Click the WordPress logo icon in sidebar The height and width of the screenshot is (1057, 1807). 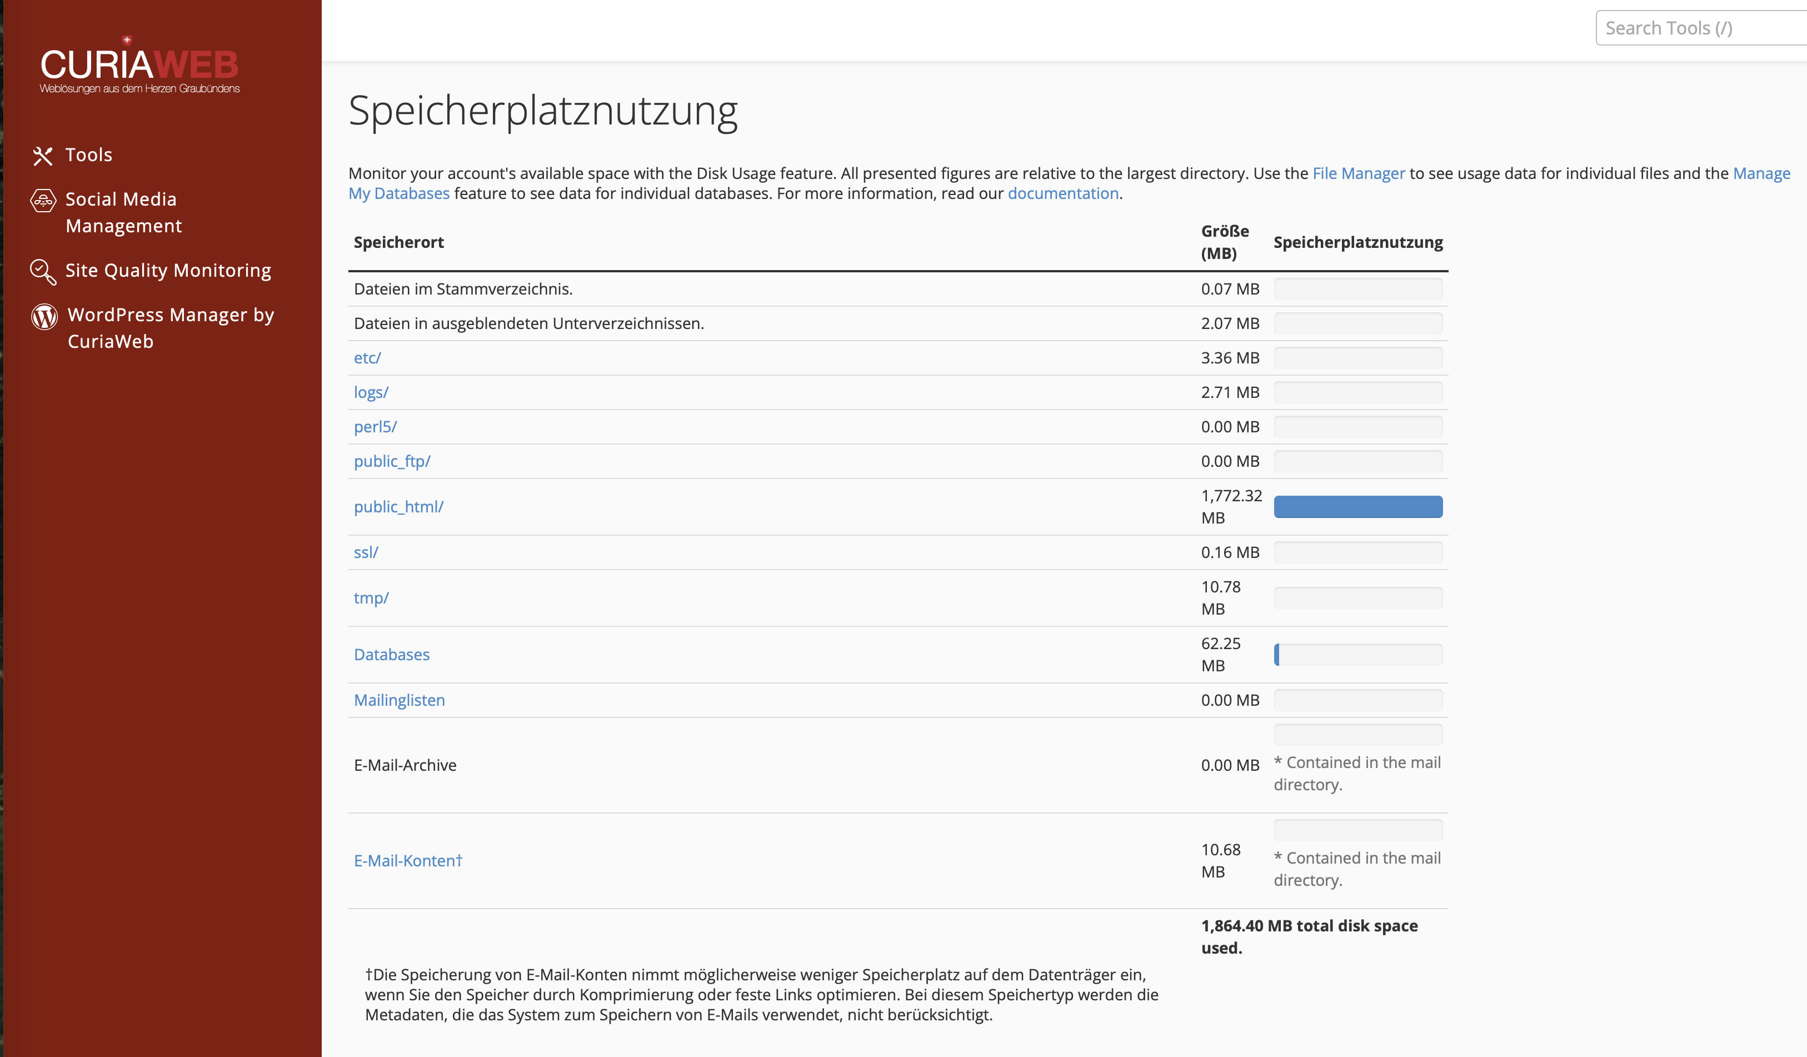[x=44, y=316]
